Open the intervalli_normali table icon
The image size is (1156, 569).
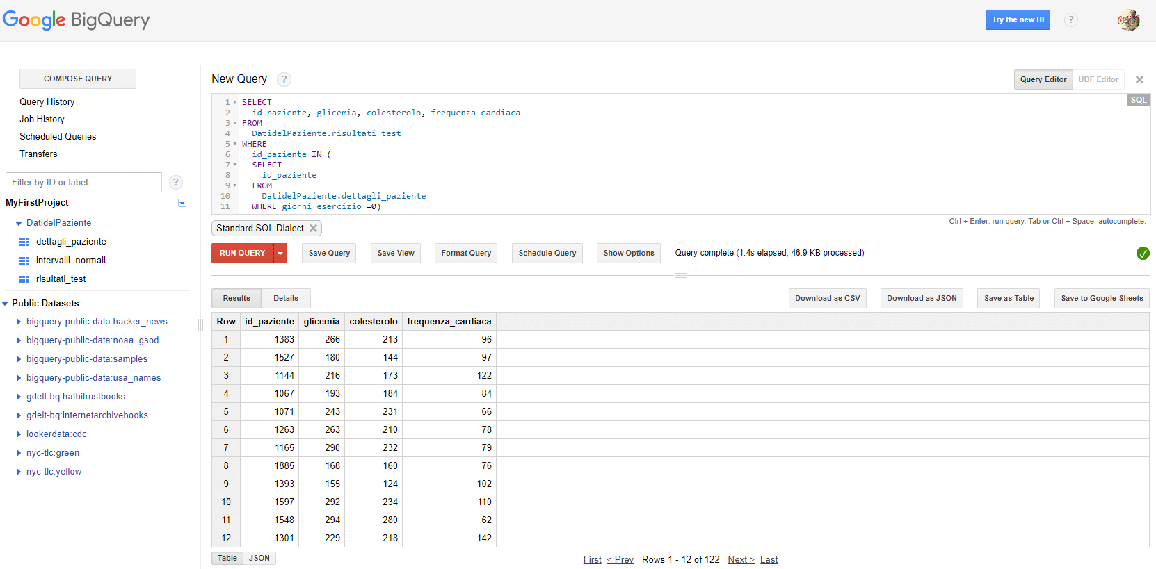24,261
